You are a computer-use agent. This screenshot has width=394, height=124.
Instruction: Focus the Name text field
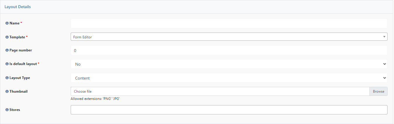[x=229, y=24]
